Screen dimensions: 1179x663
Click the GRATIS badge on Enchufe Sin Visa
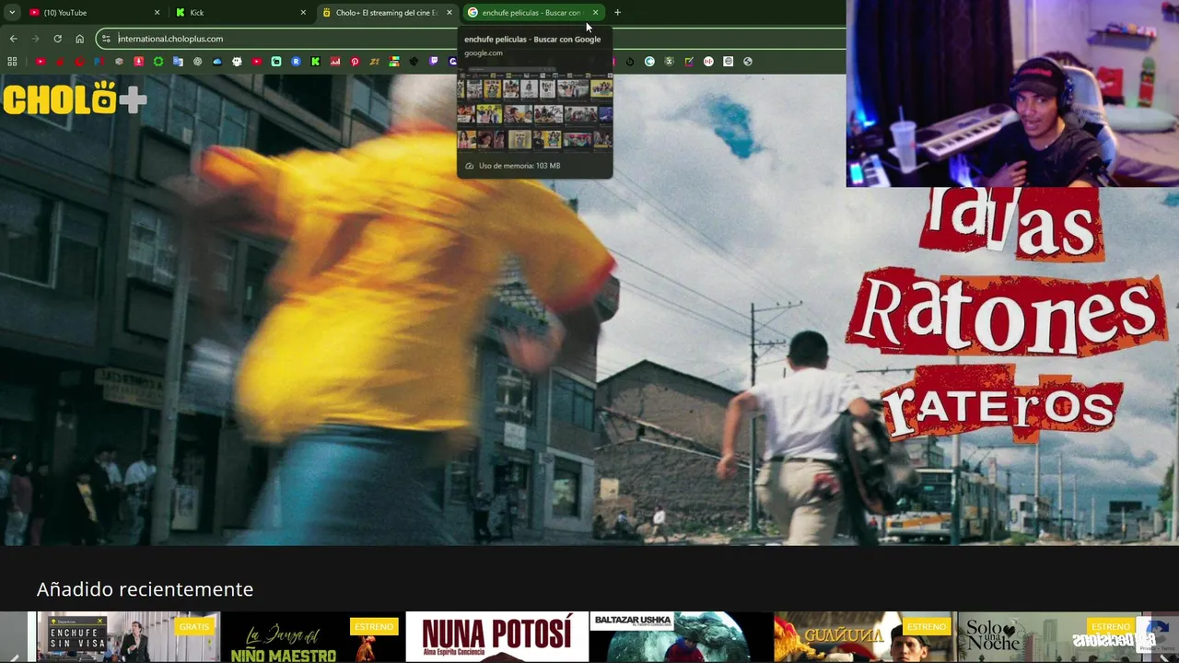[194, 626]
